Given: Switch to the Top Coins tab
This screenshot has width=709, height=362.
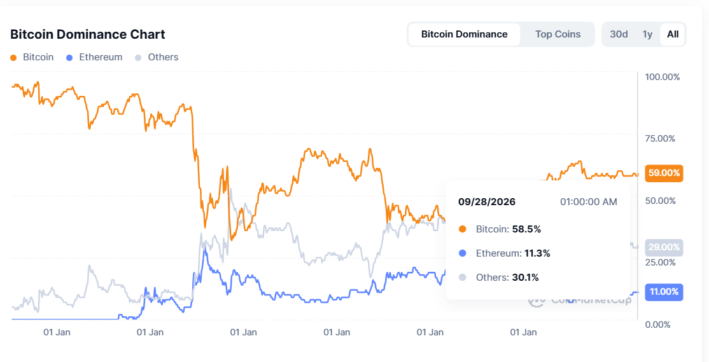Looking at the screenshot, I should 558,34.
